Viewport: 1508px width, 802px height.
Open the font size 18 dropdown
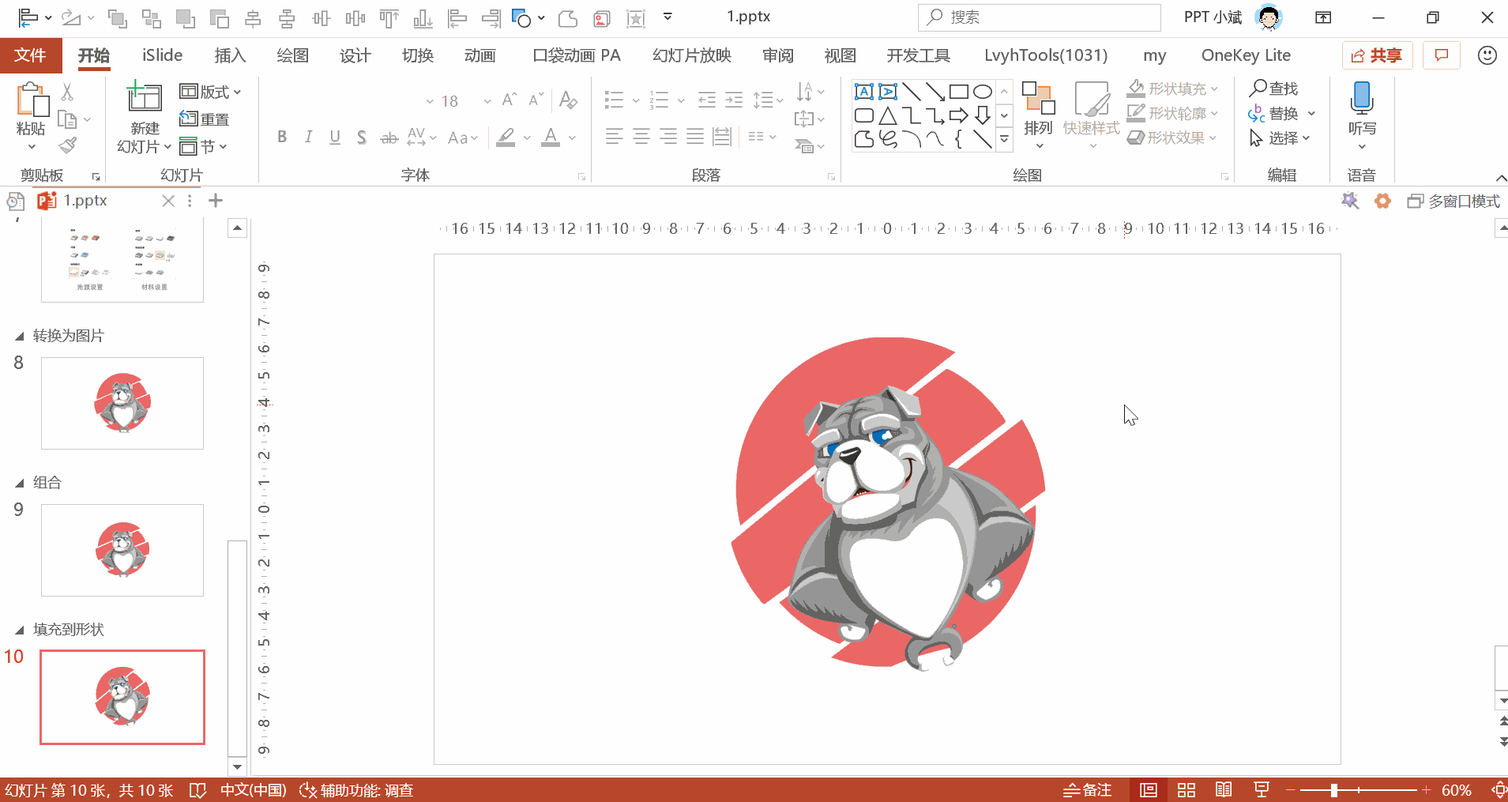(487, 101)
